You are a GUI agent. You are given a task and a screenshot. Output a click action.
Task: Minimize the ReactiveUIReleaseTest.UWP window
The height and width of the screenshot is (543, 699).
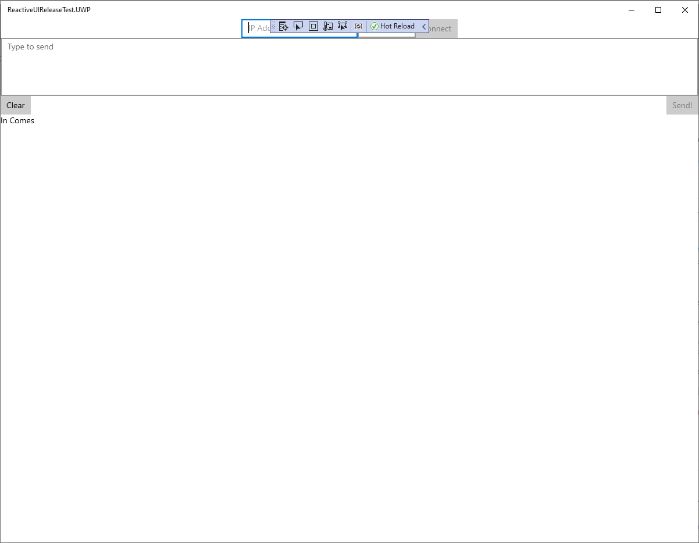(x=632, y=10)
